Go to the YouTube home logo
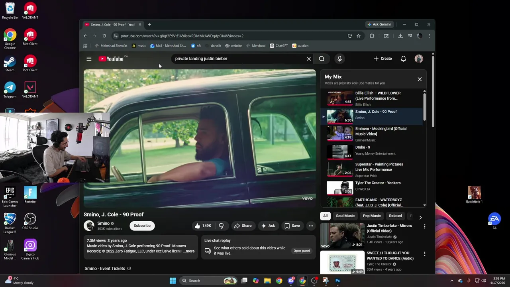510x287 pixels. pos(111,59)
